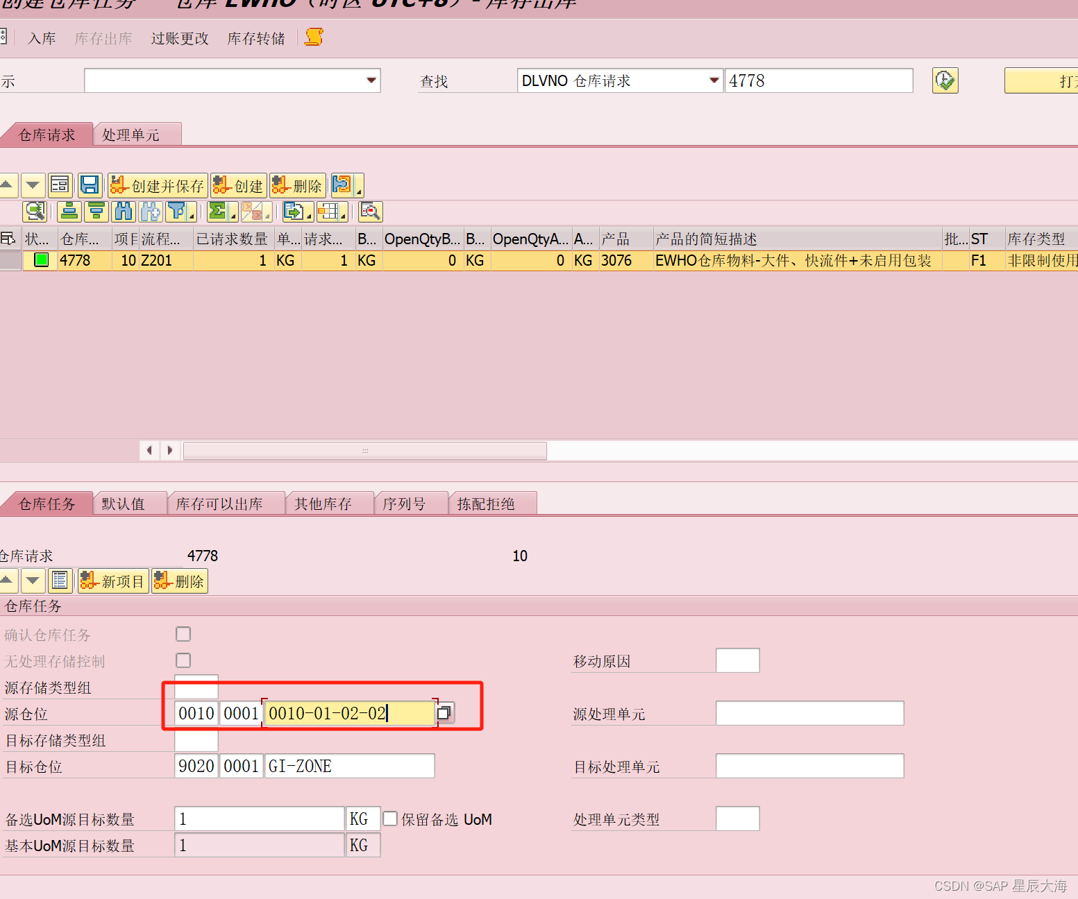Open the 库存可以出库 tab

[226, 504]
